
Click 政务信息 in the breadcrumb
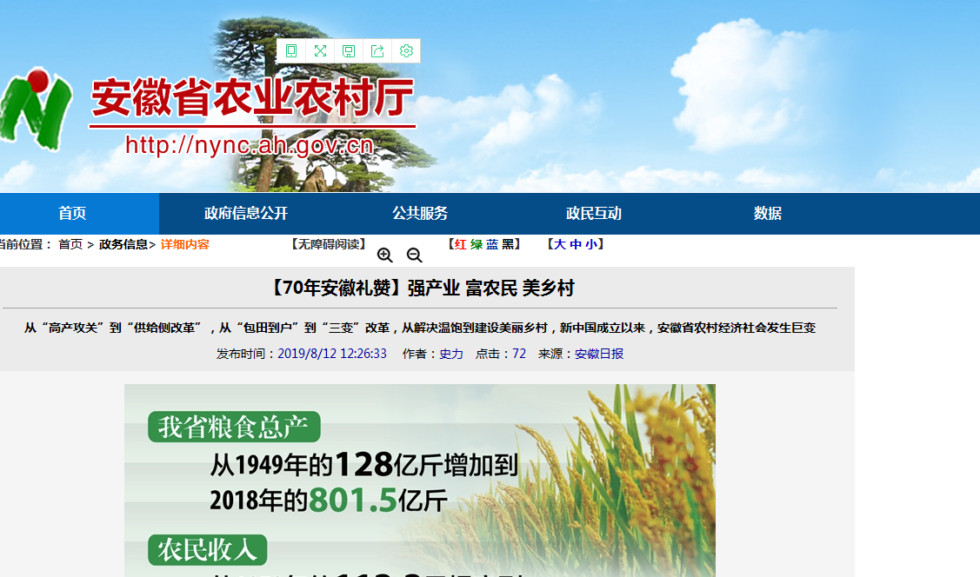click(123, 244)
